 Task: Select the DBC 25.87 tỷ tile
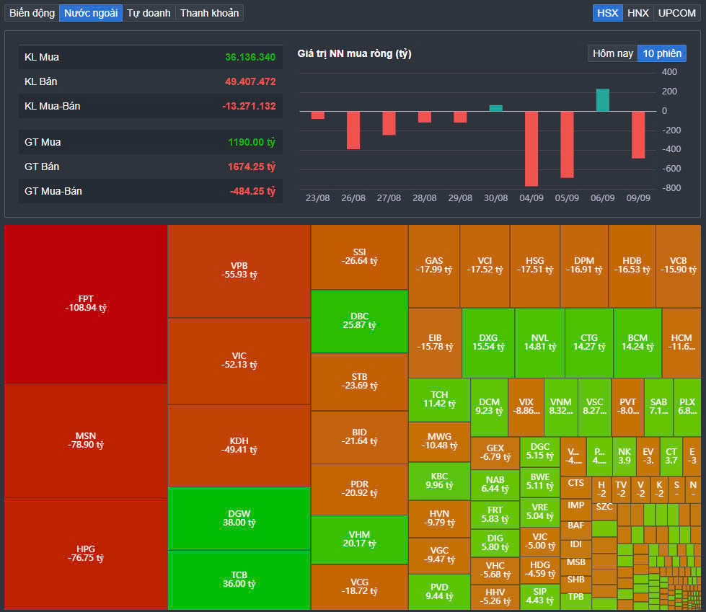pos(359,321)
